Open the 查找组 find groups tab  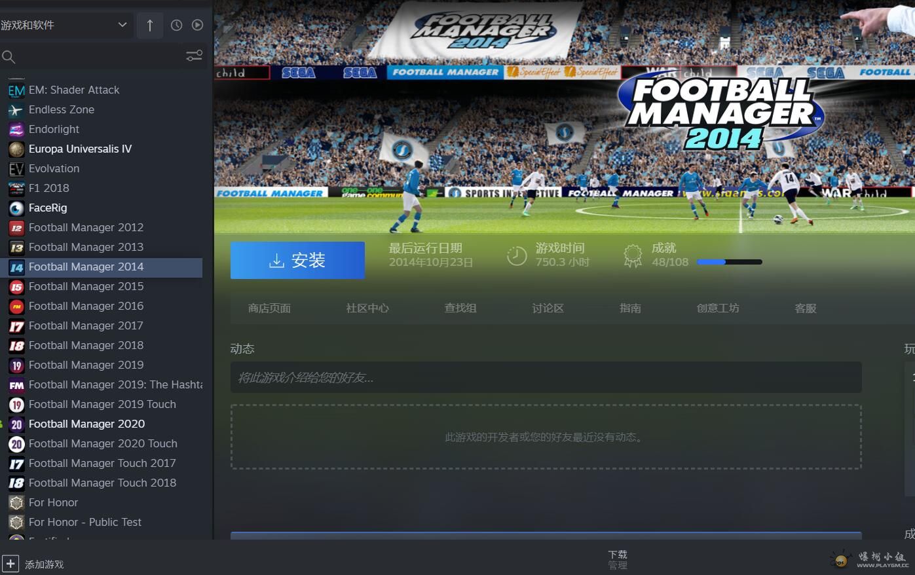[460, 308]
